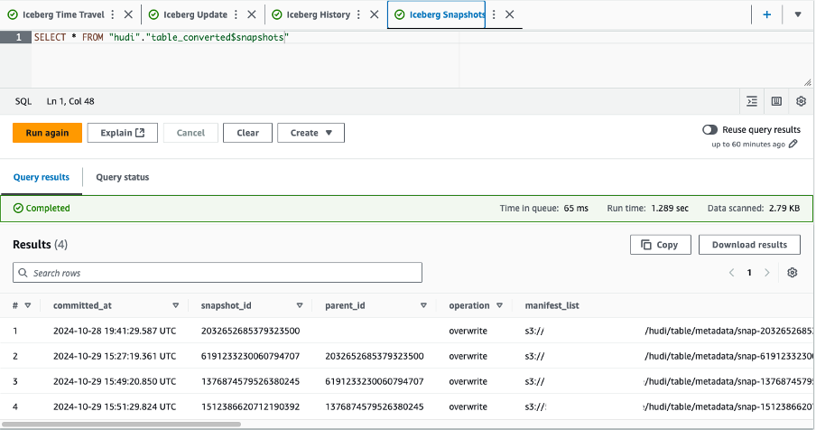Close the Iceberg Time Travel tab
Screen dimensions: 816x430
[x=128, y=14]
